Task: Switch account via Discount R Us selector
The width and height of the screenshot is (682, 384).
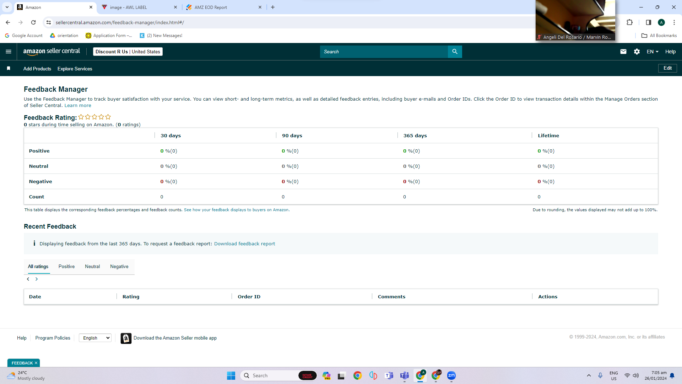Action: point(128,52)
